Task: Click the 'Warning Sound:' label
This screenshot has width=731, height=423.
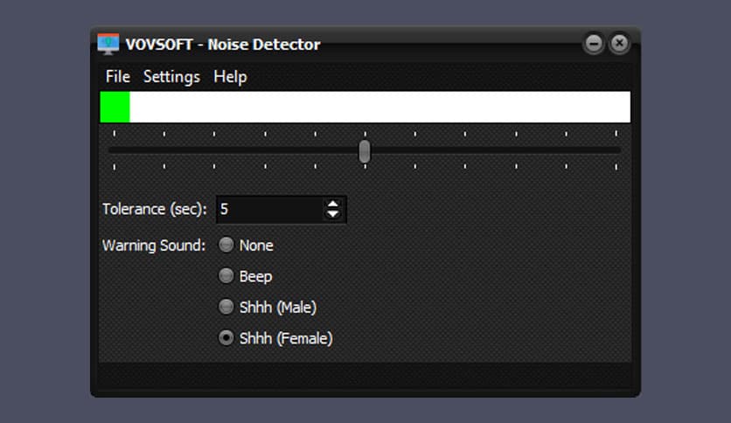Action: (x=154, y=246)
